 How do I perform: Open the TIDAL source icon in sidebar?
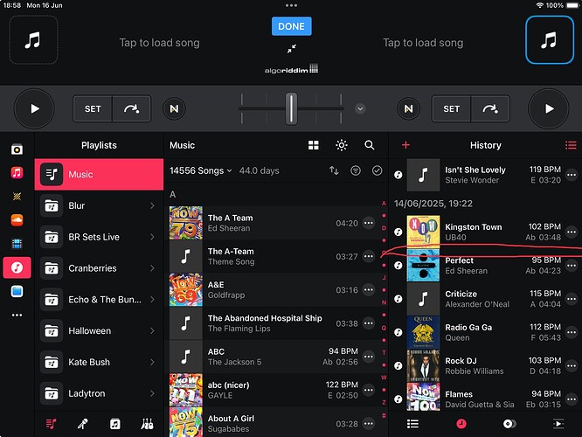(17, 197)
